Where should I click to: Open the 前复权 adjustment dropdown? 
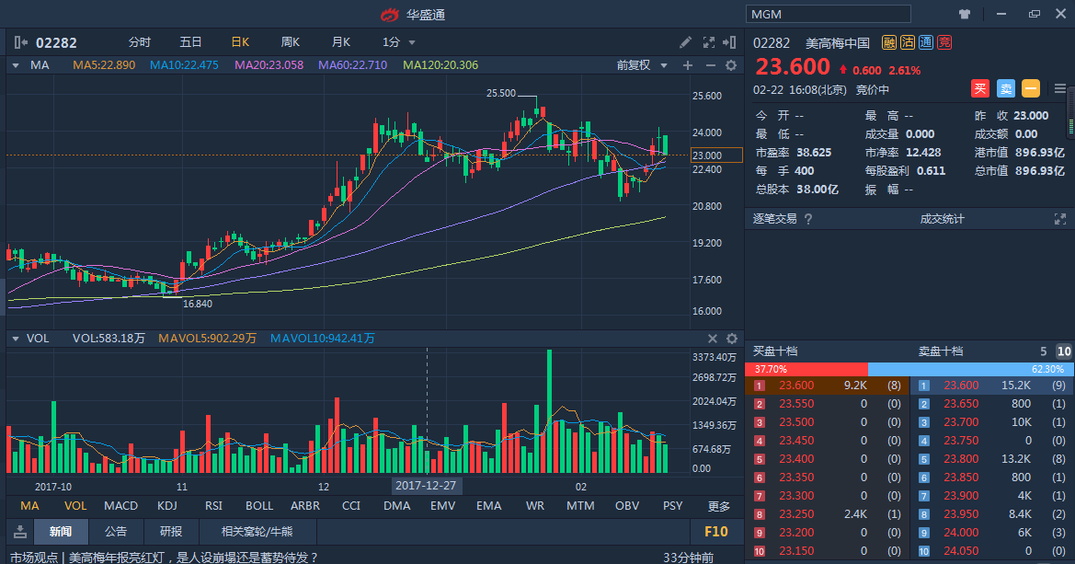click(638, 65)
